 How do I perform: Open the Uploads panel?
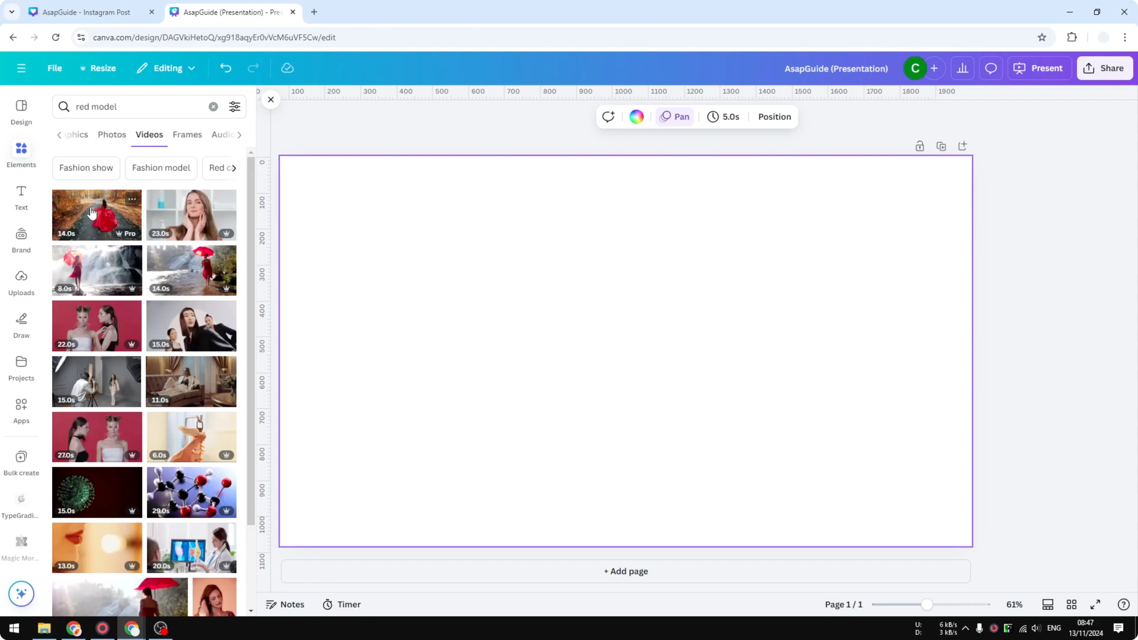click(x=21, y=283)
